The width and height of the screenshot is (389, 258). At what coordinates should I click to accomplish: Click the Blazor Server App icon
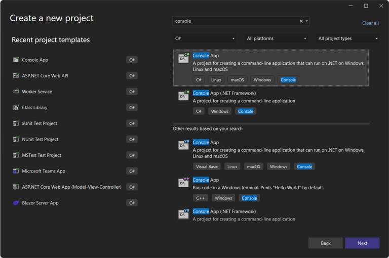point(17,203)
